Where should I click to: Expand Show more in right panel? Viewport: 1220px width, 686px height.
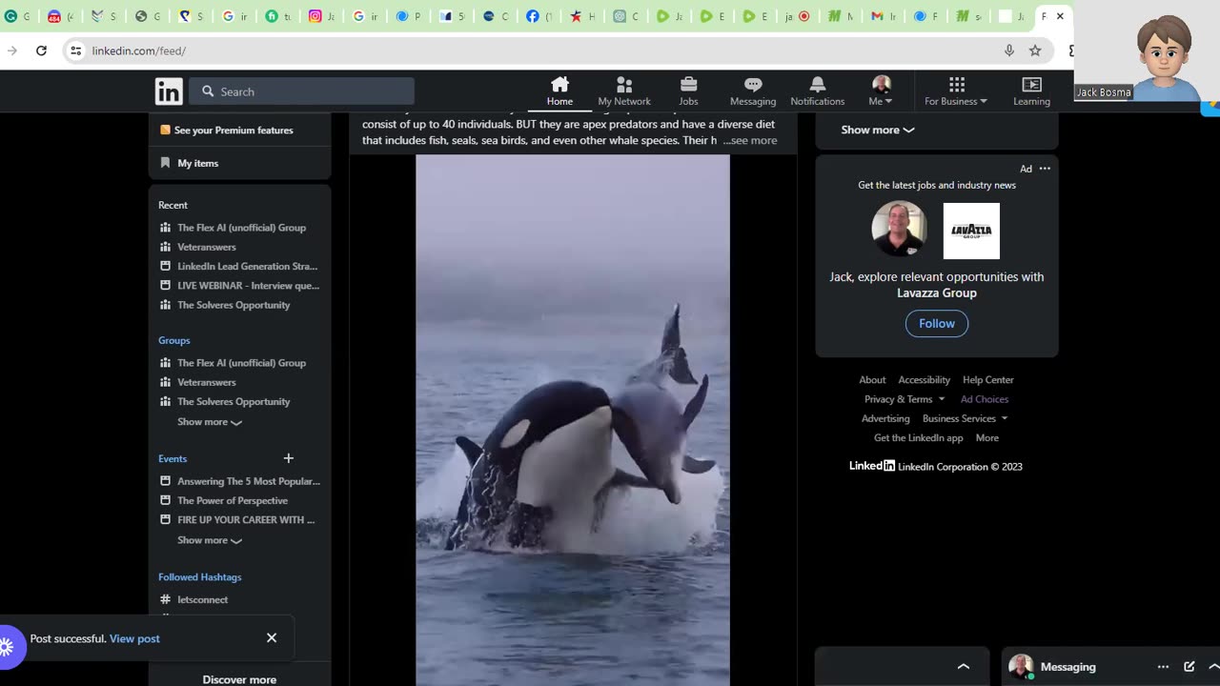pyautogui.click(x=878, y=130)
